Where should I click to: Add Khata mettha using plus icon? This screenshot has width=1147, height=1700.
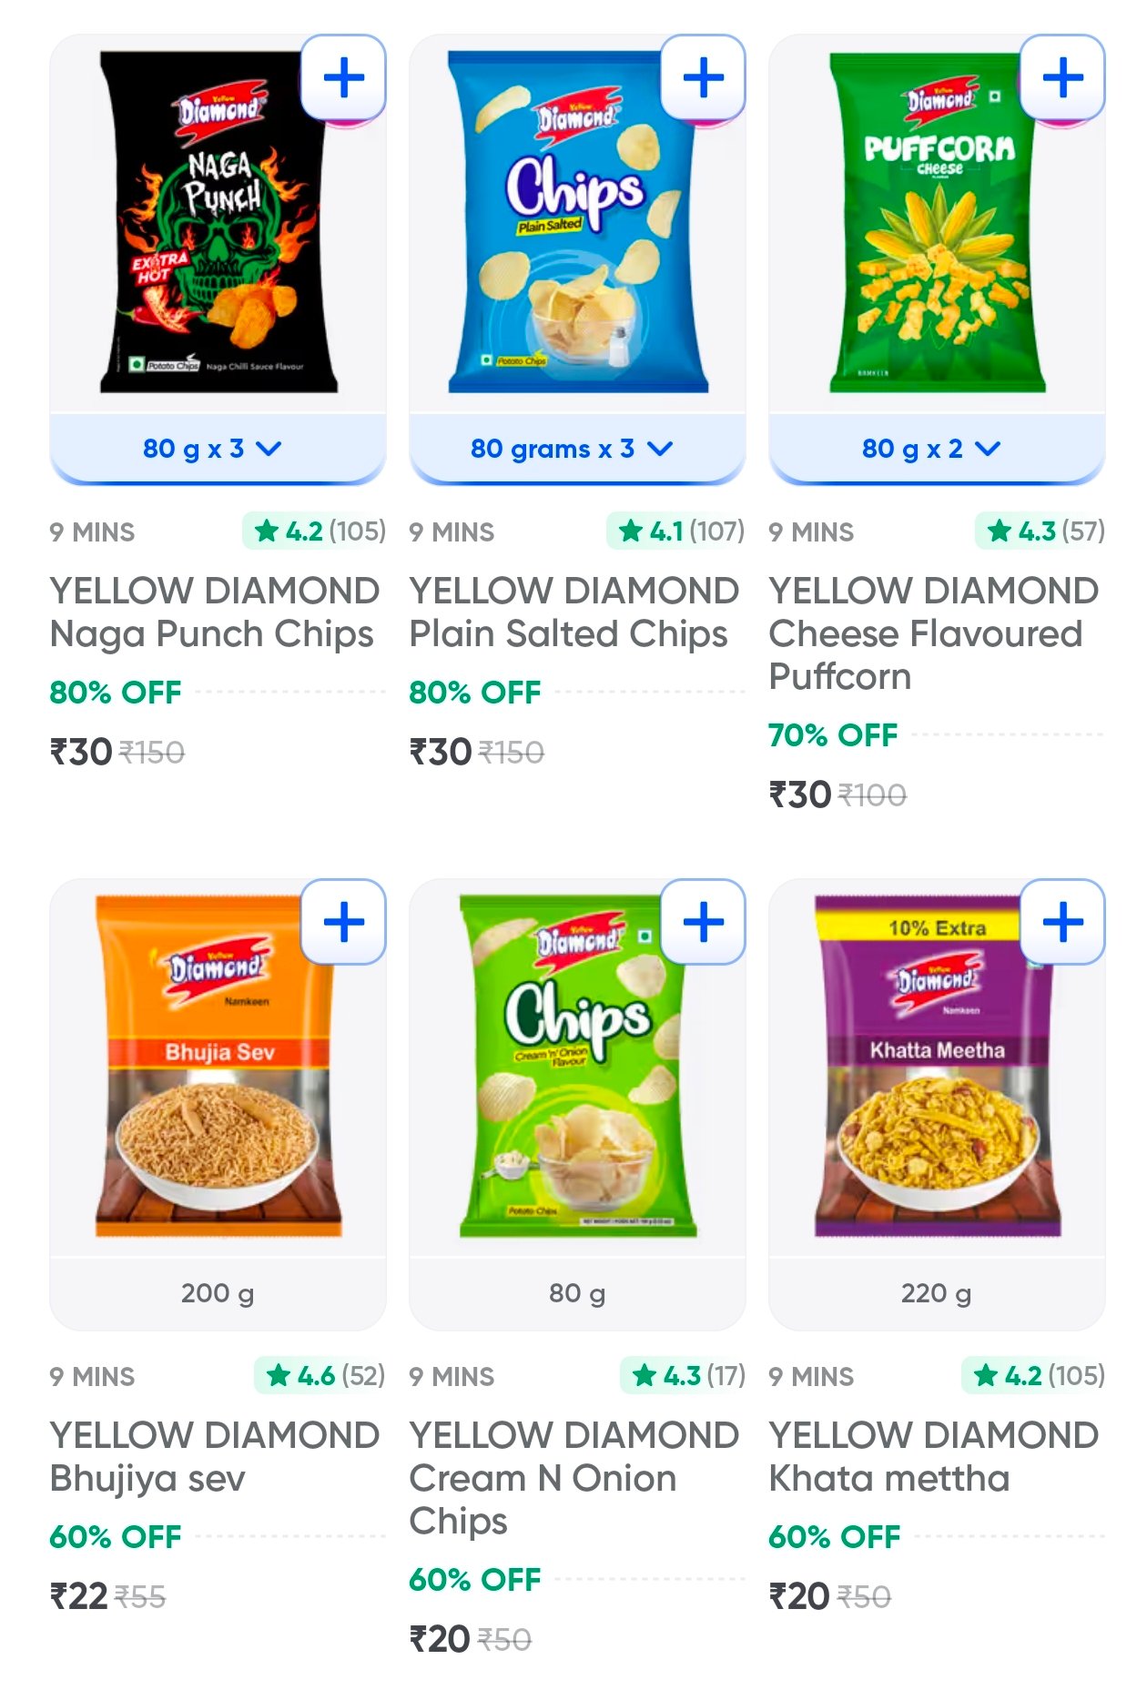1062,922
